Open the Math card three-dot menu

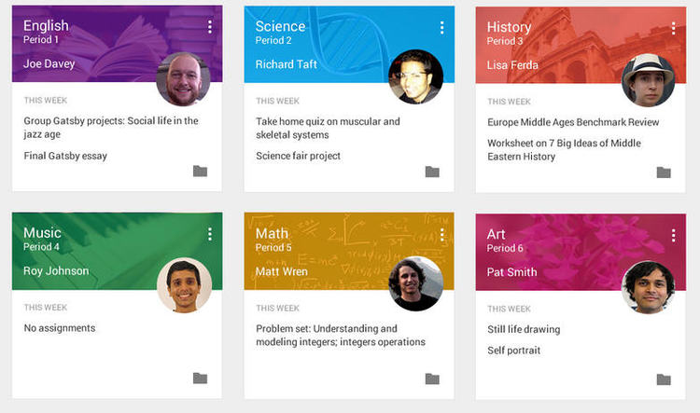[x=442, y=234]
